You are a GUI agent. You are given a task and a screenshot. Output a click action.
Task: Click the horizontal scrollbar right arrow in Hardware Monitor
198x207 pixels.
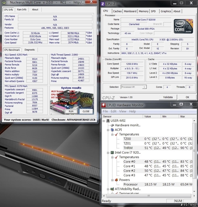coord(194,196)
